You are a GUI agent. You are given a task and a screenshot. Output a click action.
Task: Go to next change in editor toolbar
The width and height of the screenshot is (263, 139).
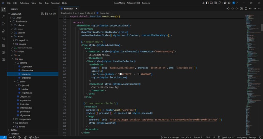(x=237, y=9)
